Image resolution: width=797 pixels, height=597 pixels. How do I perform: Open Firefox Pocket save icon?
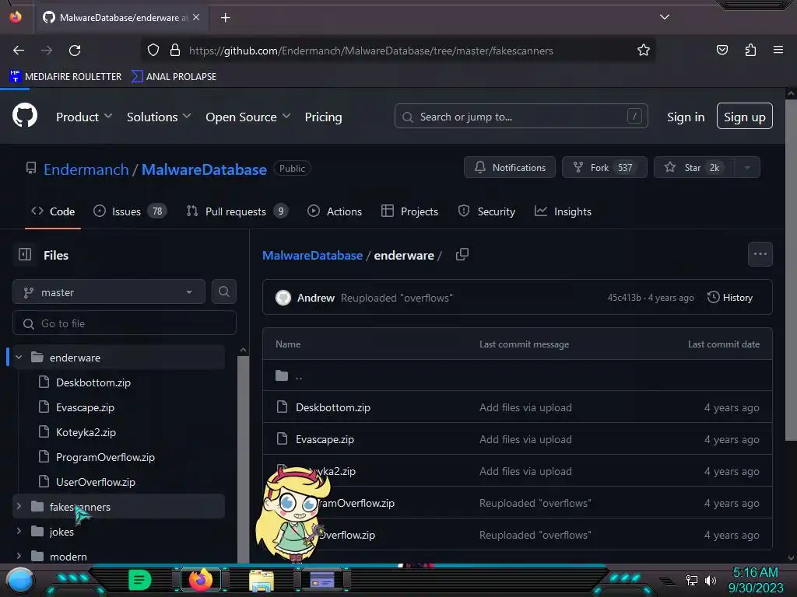(722, 50)
